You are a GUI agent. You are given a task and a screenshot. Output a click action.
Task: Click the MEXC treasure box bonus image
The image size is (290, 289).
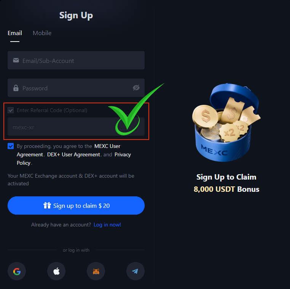click(x=226, y=122)
